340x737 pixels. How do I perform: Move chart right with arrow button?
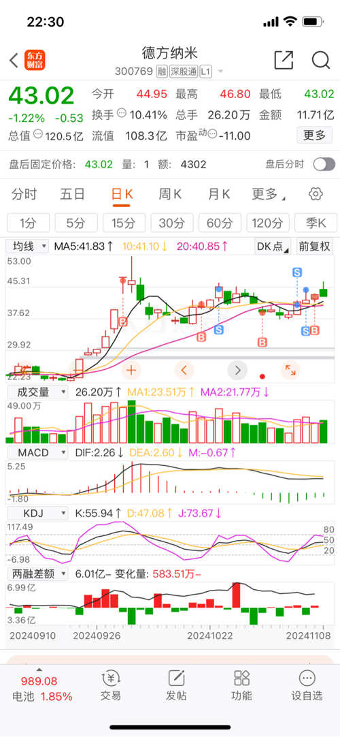[237, 371]
